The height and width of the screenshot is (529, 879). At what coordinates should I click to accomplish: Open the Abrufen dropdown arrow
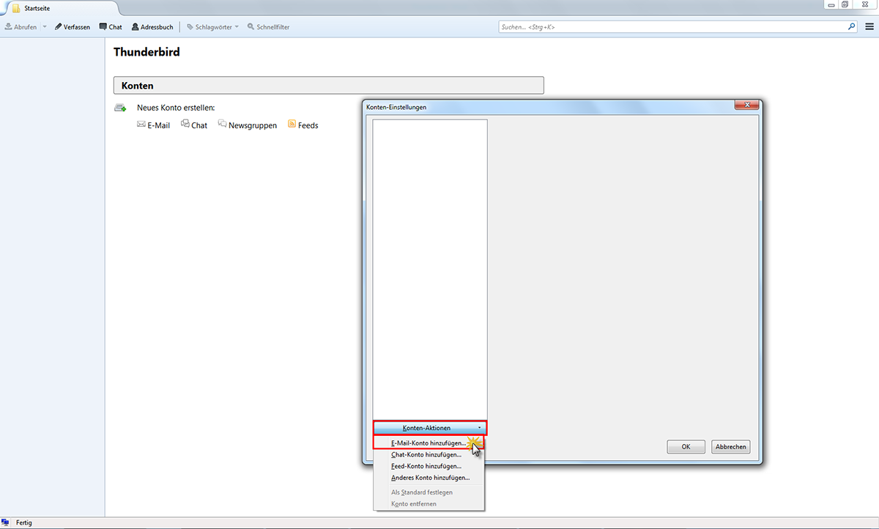45,27
